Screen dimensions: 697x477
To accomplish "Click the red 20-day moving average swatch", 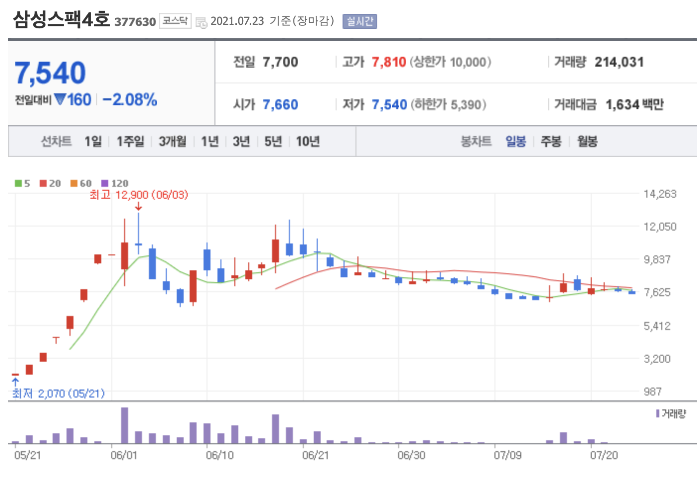I will (x=43, y=183).
